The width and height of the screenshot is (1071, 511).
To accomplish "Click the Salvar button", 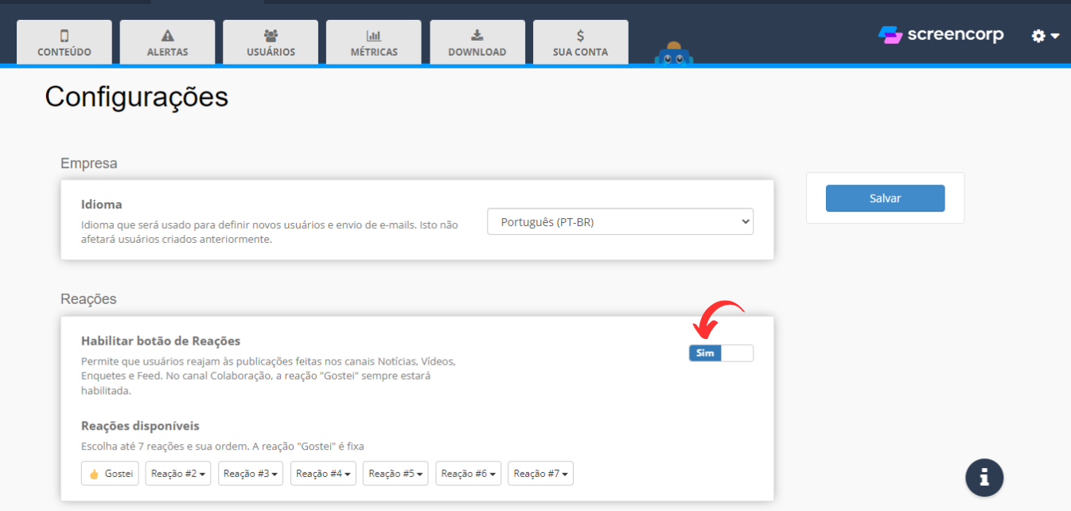I will pos(885,198).
